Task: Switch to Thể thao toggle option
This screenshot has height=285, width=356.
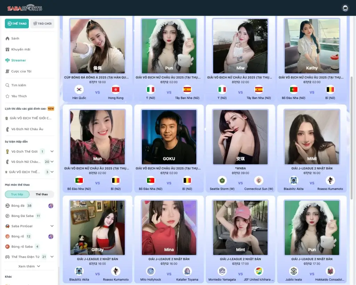Action: (x=42, y=194)
